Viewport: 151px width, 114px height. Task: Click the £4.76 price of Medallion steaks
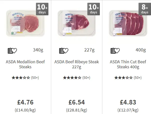point(25,102)
